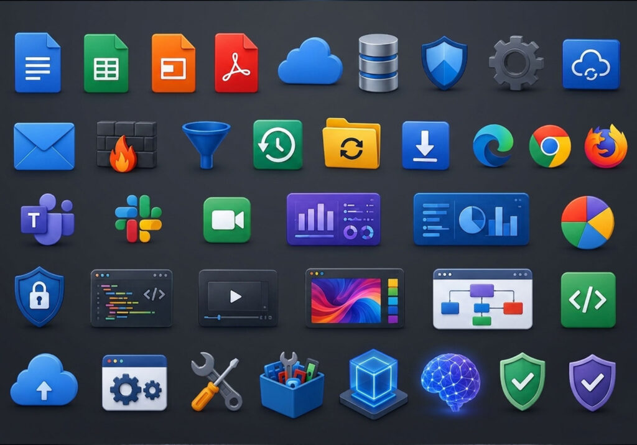
Task: Click the blue download arrow icon
Action: tap(425, 145)
